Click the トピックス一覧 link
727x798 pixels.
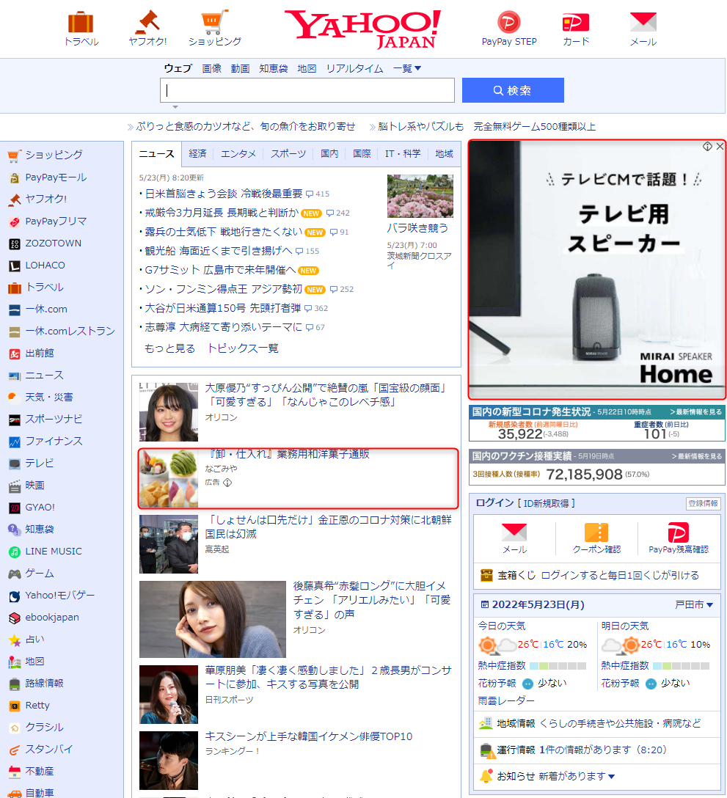pos(243,348)
